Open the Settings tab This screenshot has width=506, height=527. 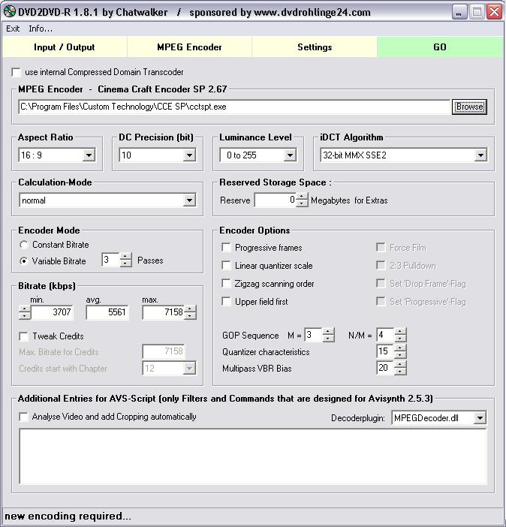click(315, 47)
